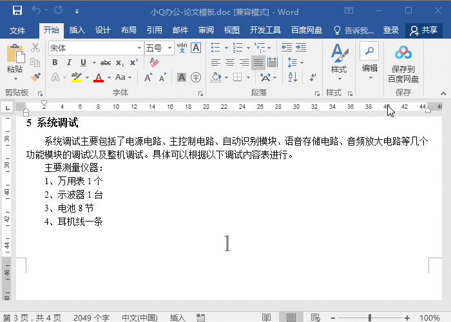Click the red font color swatch

point(99,77)
